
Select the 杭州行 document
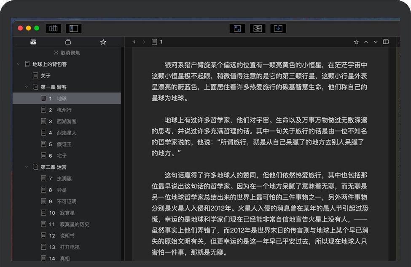64,110
